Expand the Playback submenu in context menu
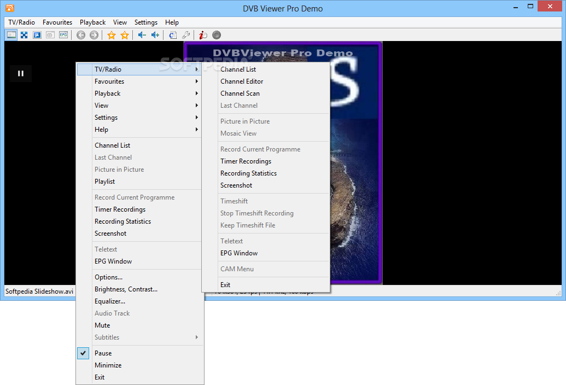566x385 pixels. (139, 94)
